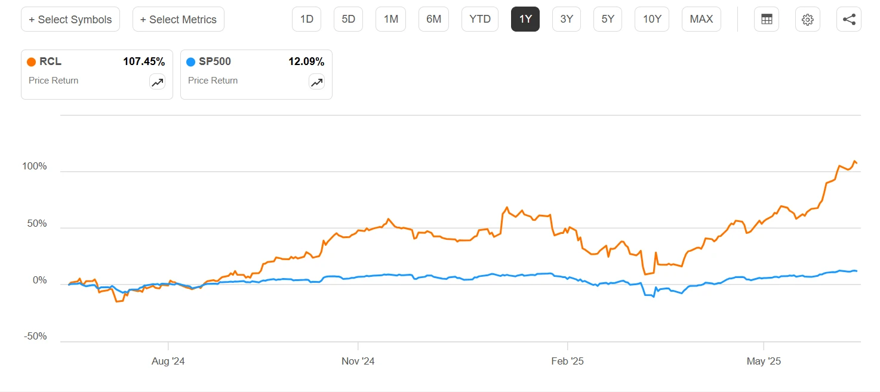Click RCL trend chart icon

(x=158, y=82)
